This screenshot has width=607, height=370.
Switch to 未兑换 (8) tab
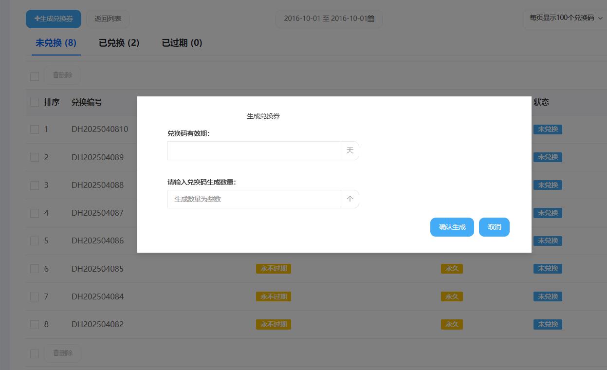click(56, 43)
